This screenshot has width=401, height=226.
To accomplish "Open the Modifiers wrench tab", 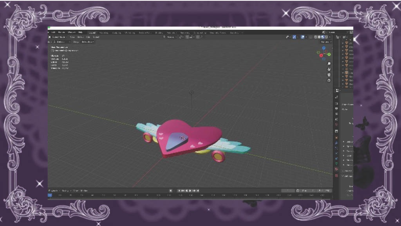I will tap(336, 143).
